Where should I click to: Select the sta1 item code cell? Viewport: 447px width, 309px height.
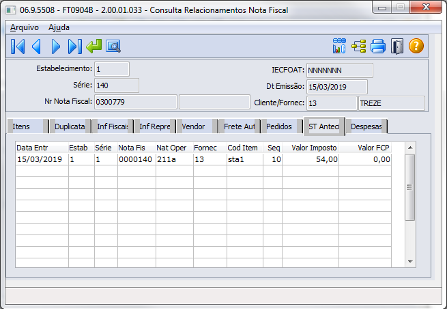coord(245,159)
